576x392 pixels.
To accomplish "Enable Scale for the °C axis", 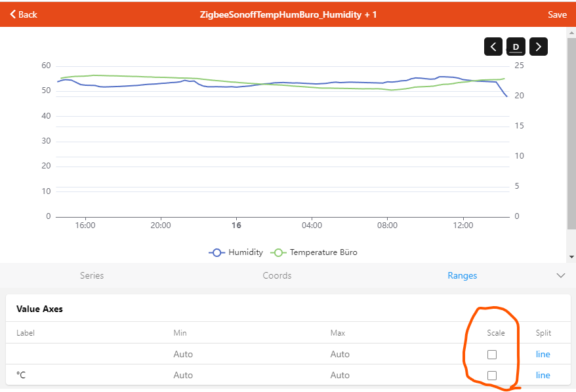I will pyautogui.click(x=492, y=376).
